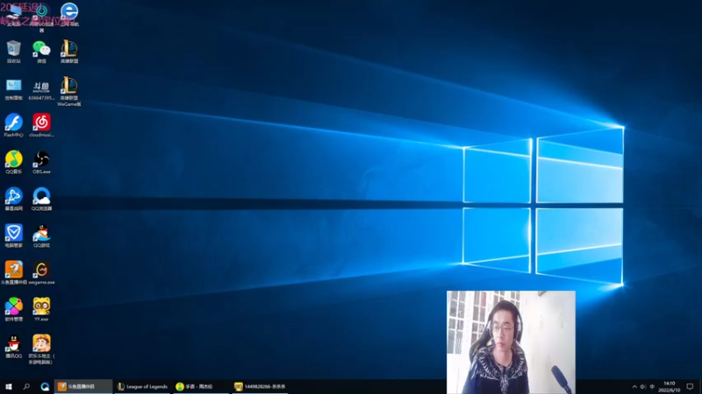
Task: Open the colorful Software Manager desktop shortcut
Action: [x=13, y=310]
